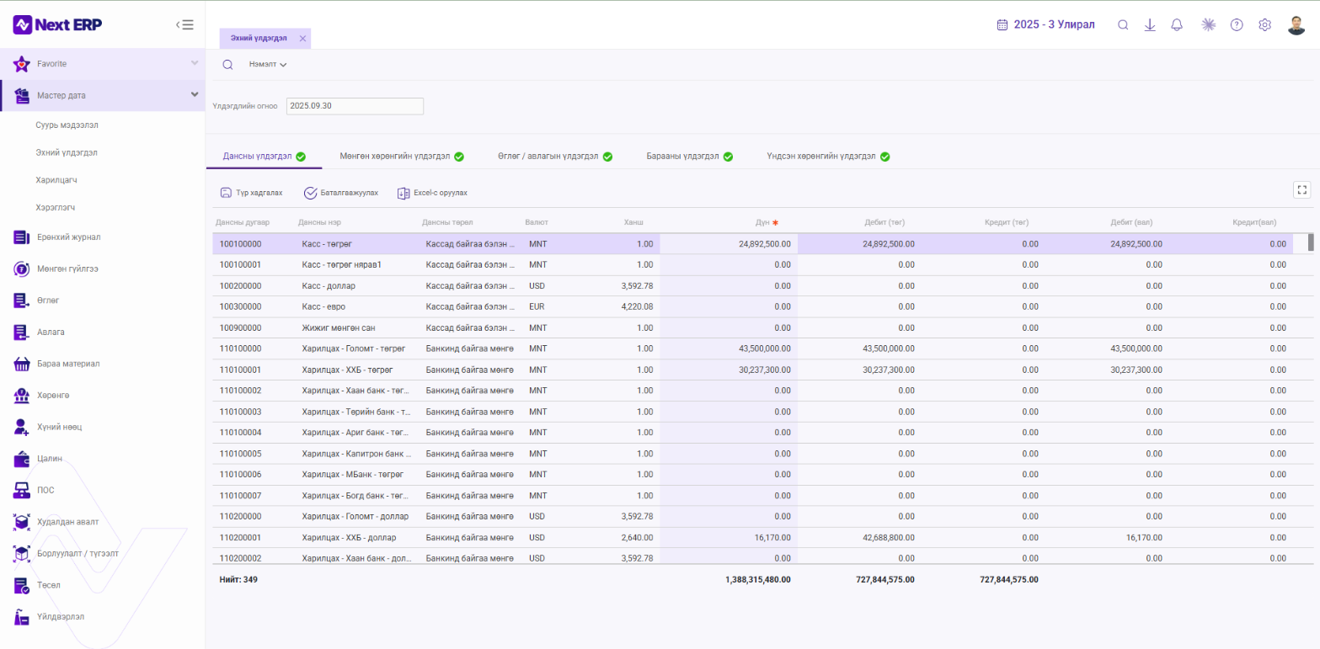Click the fullscreen expand icon above table
1320x649 pixels.
pos(1302,190)
